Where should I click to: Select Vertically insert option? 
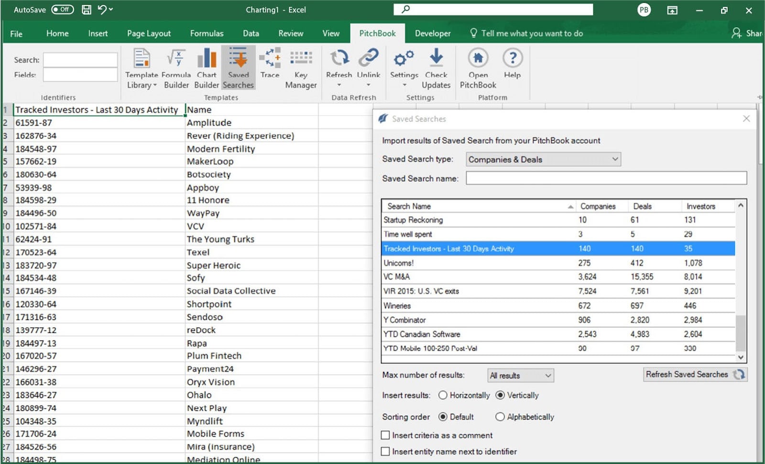click(500, 395)
